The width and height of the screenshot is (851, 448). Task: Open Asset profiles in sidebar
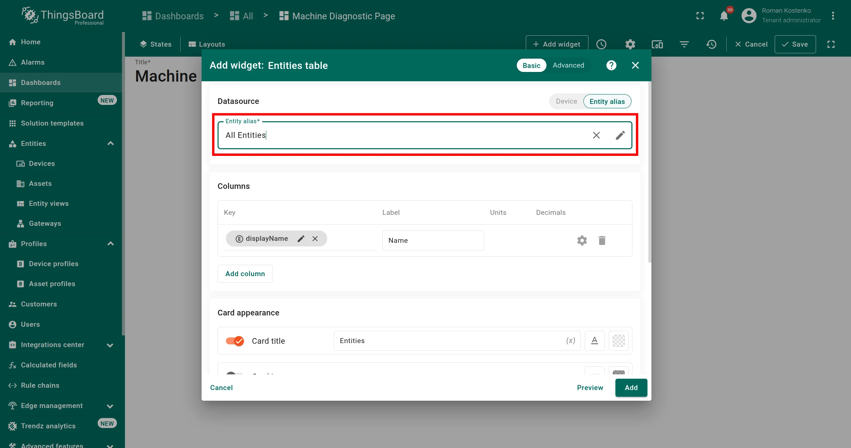(62, 284)
